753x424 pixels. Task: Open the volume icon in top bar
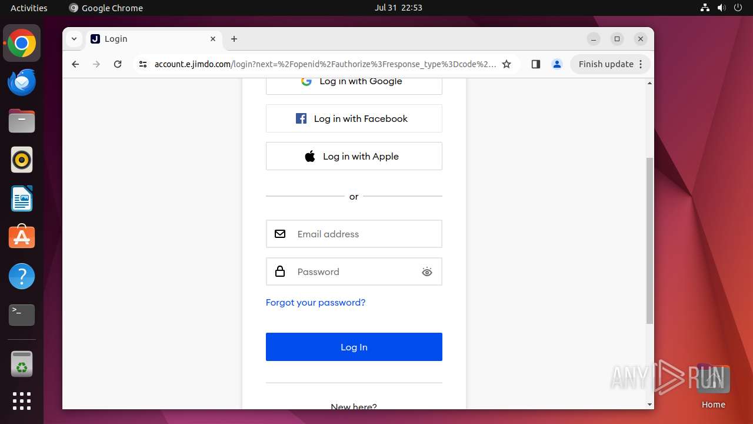tap(722, 8)
